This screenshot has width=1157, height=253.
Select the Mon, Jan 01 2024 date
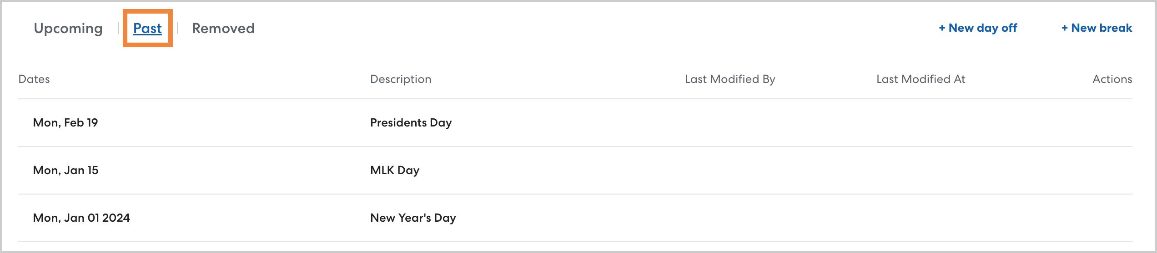click(x=81, y=218)
